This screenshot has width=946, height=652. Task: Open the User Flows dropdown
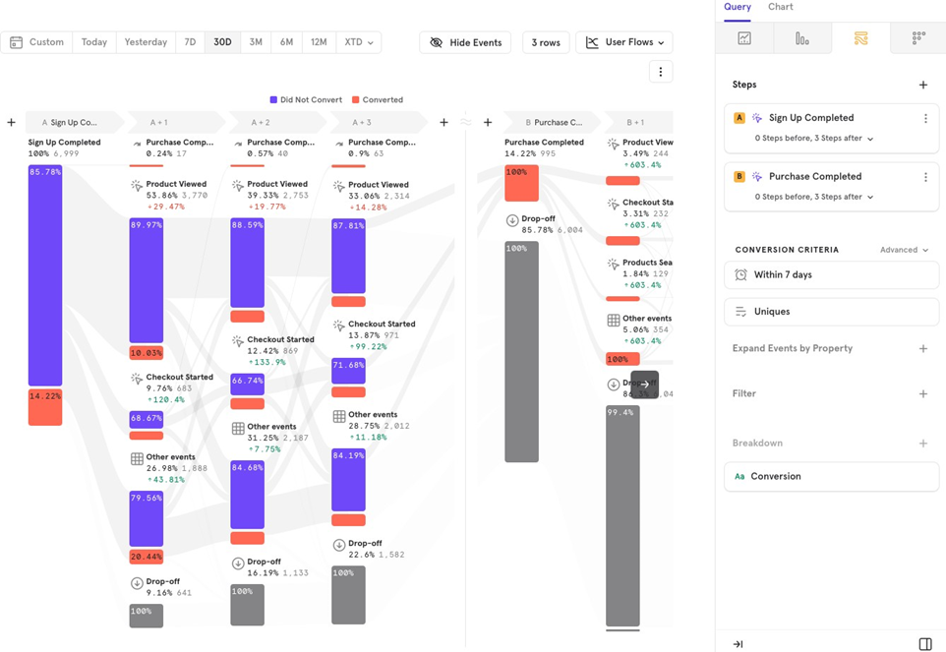tap(624, 42)
